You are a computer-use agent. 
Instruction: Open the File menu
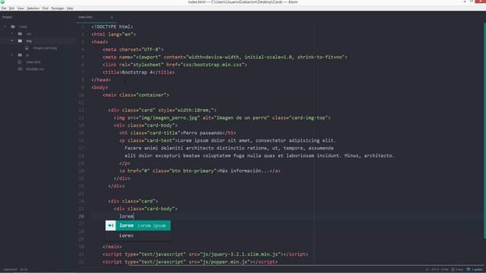tap(4, 8)
